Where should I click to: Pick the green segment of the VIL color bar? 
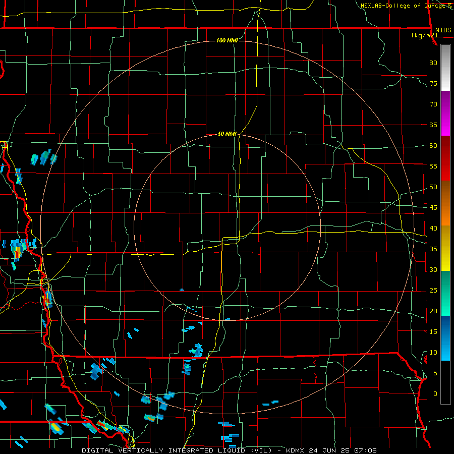coord(445,293)
